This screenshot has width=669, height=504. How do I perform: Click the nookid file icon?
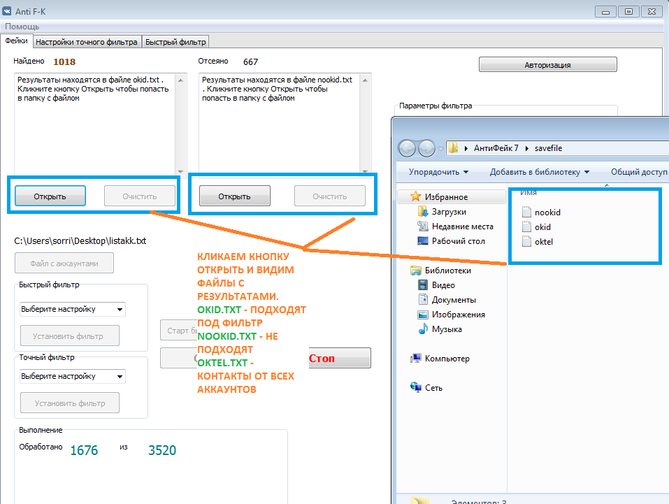527,212
